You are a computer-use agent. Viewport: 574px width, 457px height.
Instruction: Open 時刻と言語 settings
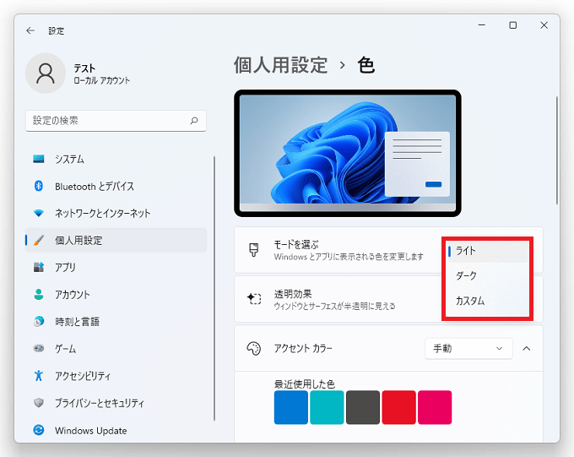[x=116, y=321]
